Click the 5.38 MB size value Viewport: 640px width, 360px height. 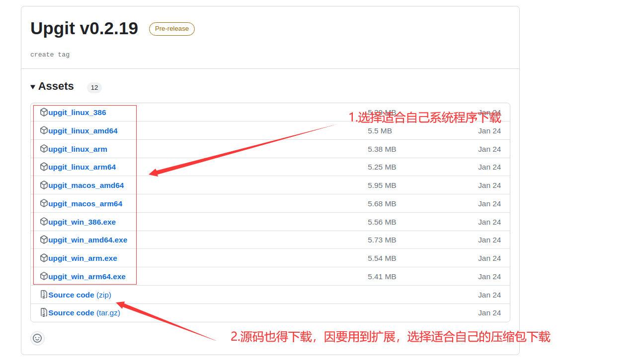(382, 149)
